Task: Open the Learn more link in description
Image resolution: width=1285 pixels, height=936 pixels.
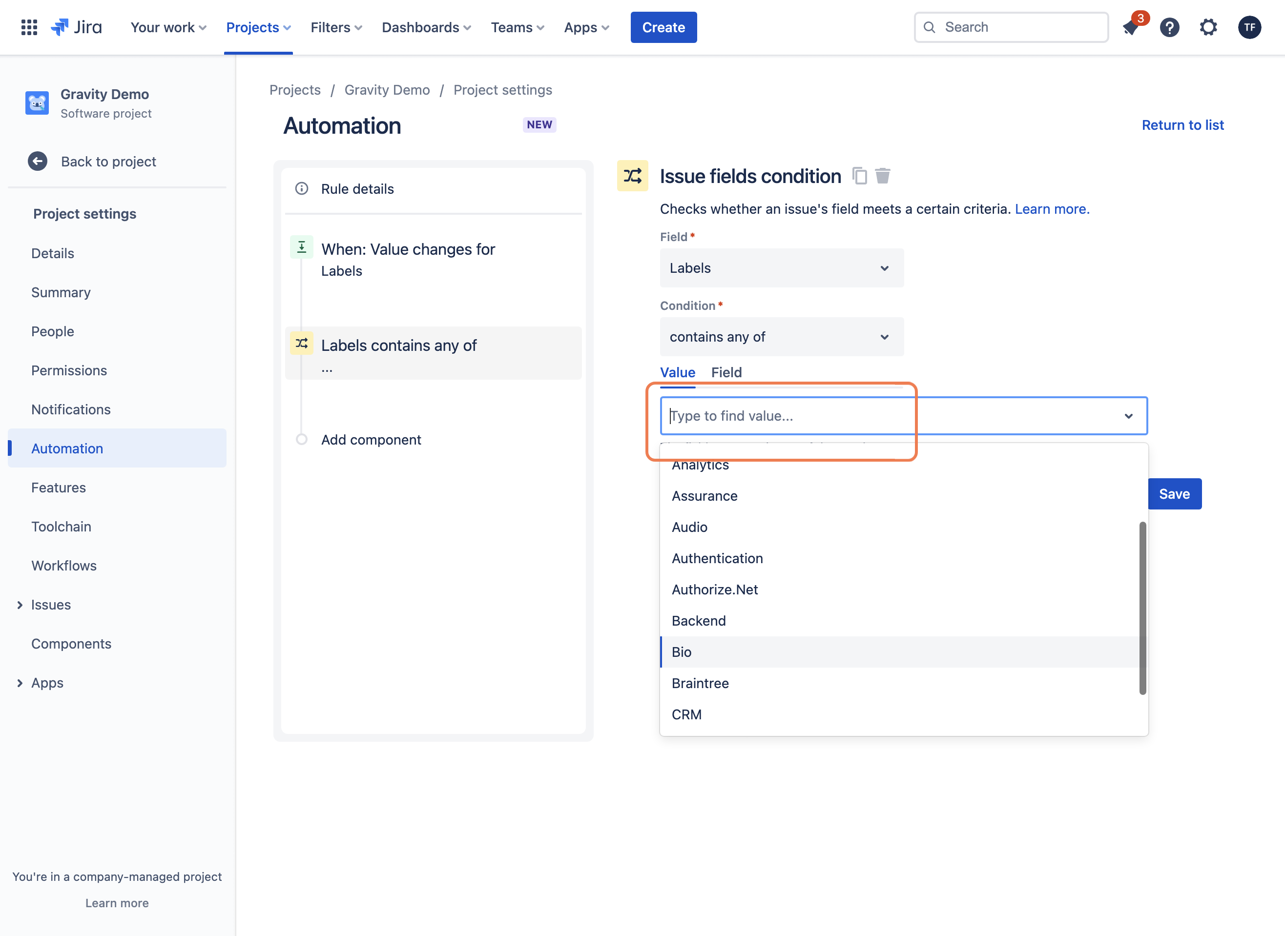Action: [x=1052, y=209]
